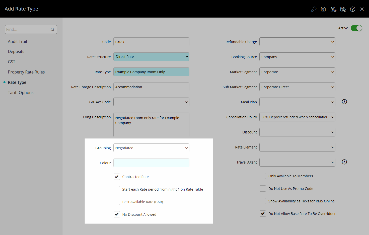
Task: Expand the Market Segment dropdown
Action: [x=297, y=72]
